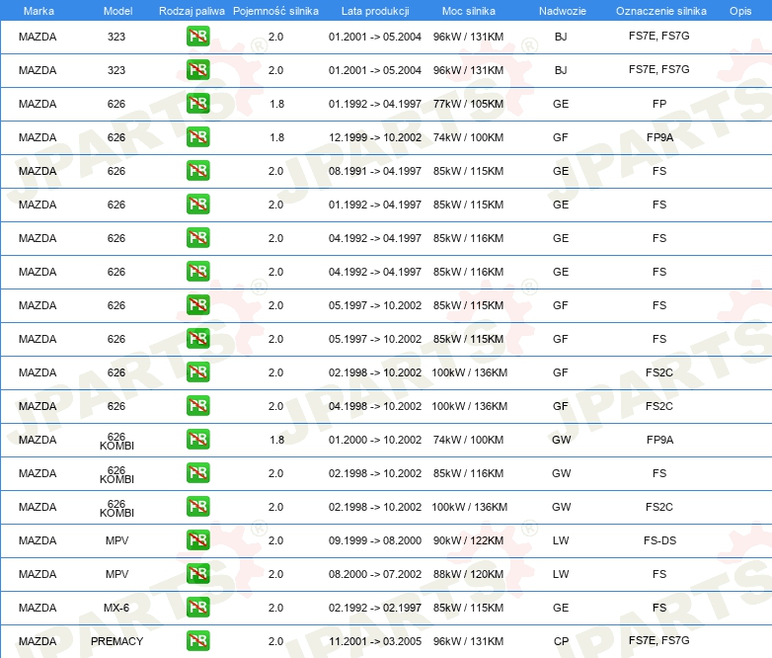Click the Marka column header

coord(39,11)
